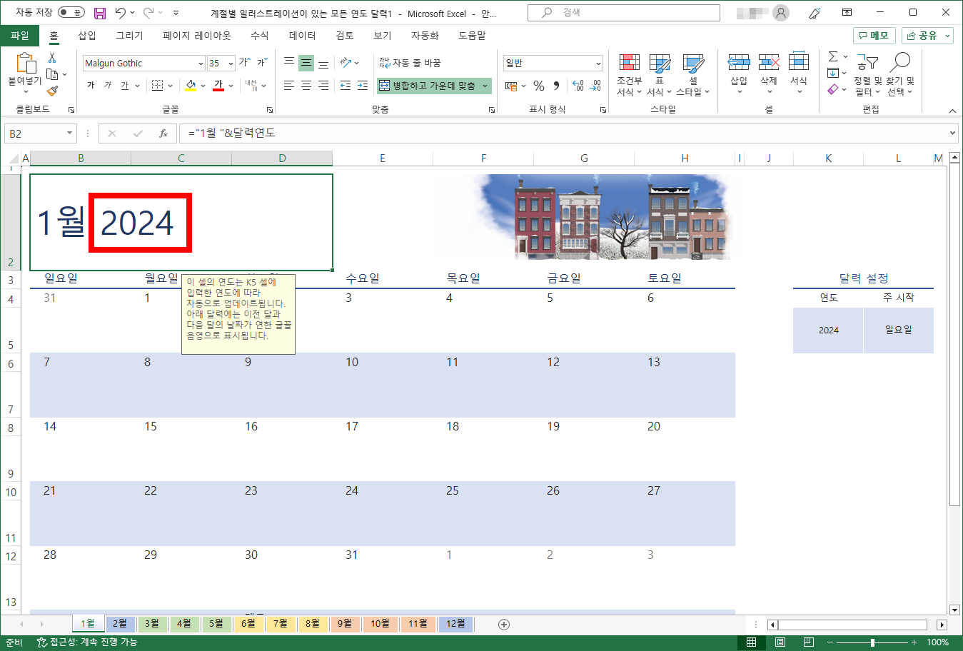The image size is (963, 651).
Task: Select the 12월 sheet tab
Action: [x=455, y=623]
